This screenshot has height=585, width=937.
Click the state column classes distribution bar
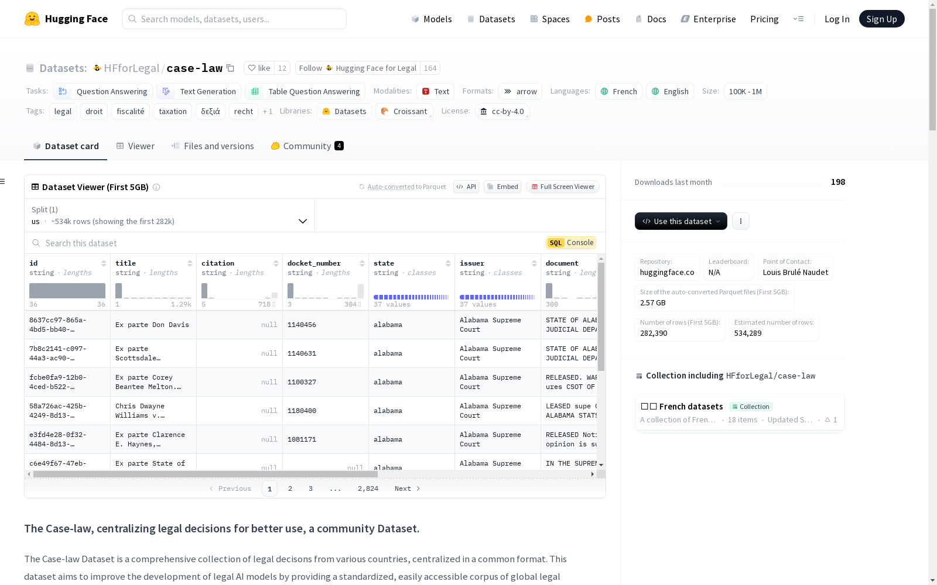[x=411, y=297]
